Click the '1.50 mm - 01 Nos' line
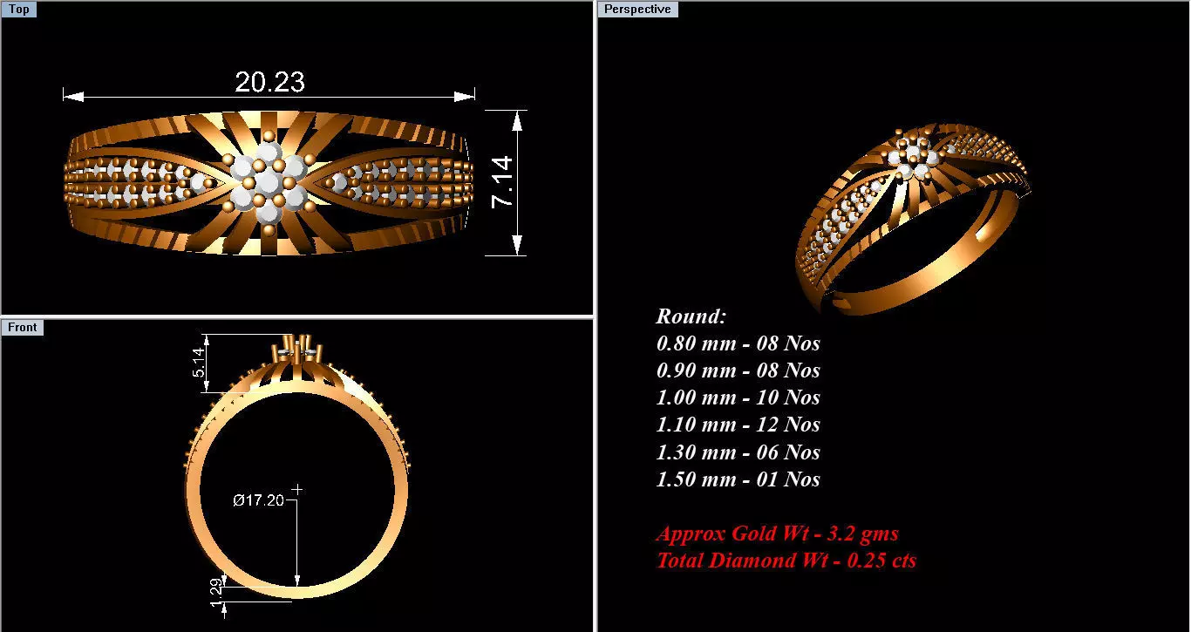This screenshot has height=632, width=1191. point(738,479)
